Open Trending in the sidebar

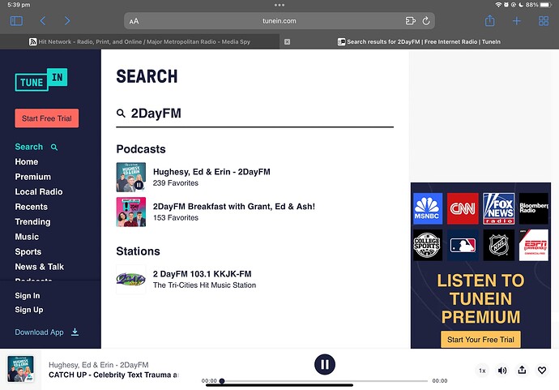32,221
